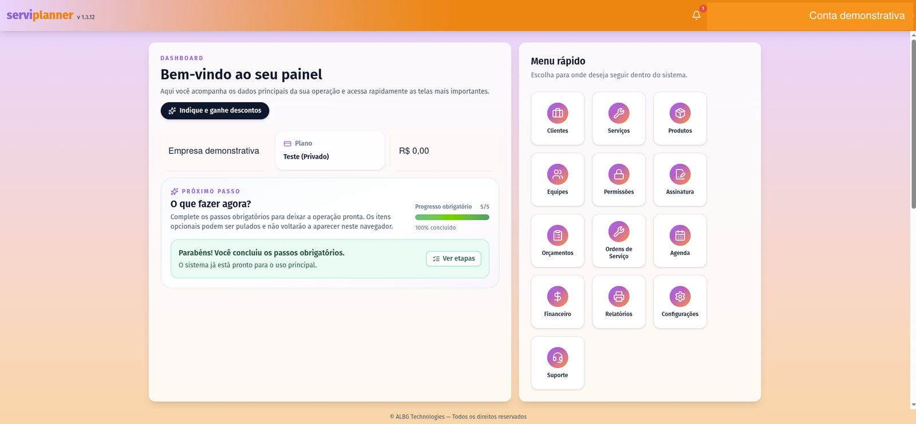The image size is (916, 424).
Task: Click the Parabéns completion message
Action: (262, 253)
